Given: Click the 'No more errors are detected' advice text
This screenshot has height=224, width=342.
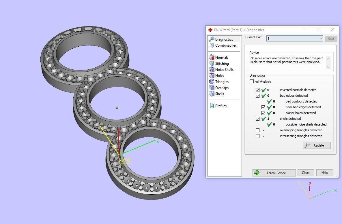Looking at the screenshot, I should click(x=286, y=60).
